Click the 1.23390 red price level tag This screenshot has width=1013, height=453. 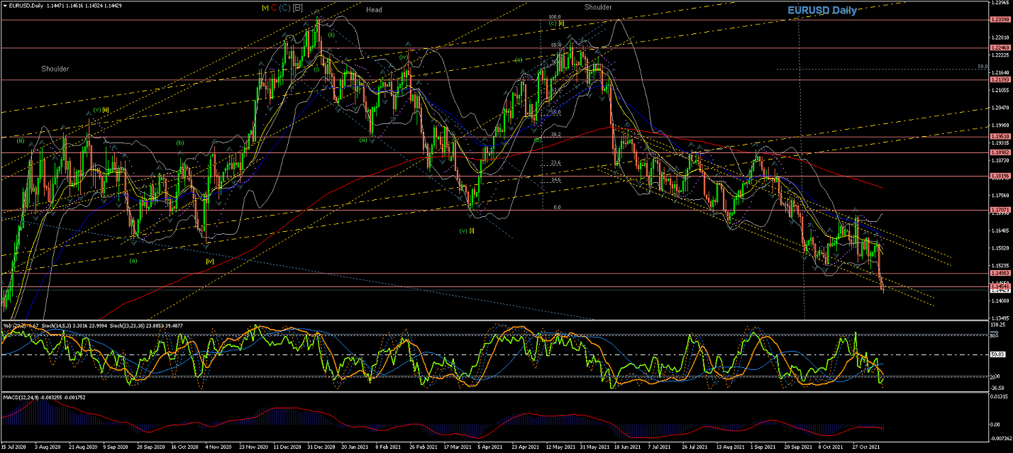(x=1000, y=20)
